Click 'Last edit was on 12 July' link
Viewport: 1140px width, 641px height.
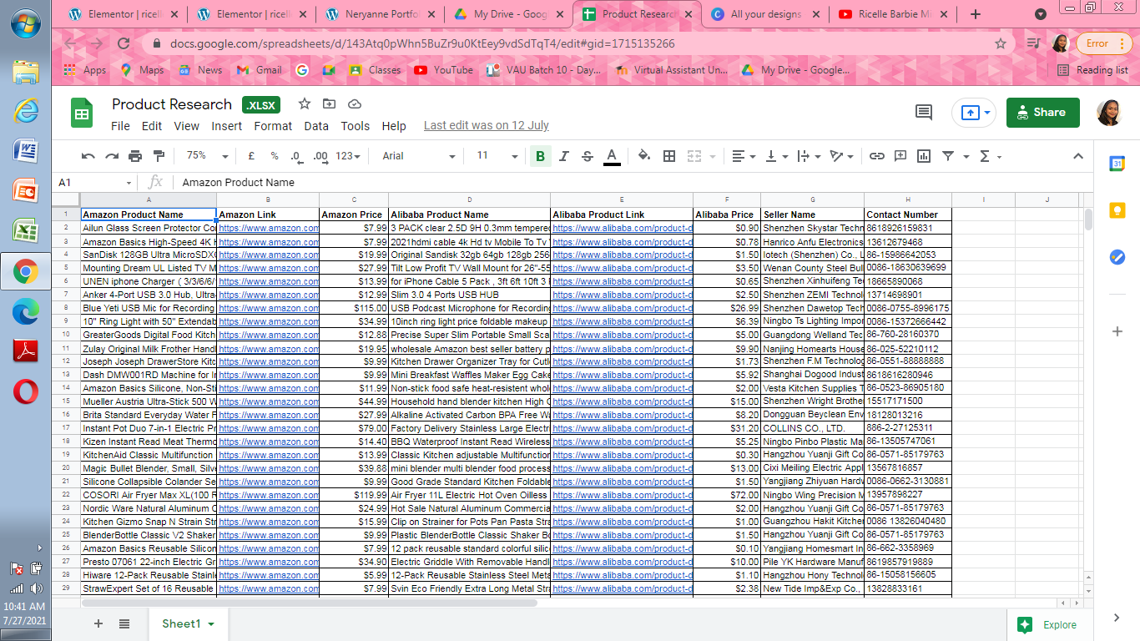(487, 126)
